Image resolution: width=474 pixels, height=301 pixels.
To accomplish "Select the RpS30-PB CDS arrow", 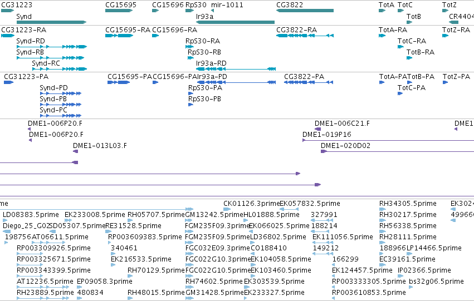I will [190, 105].
